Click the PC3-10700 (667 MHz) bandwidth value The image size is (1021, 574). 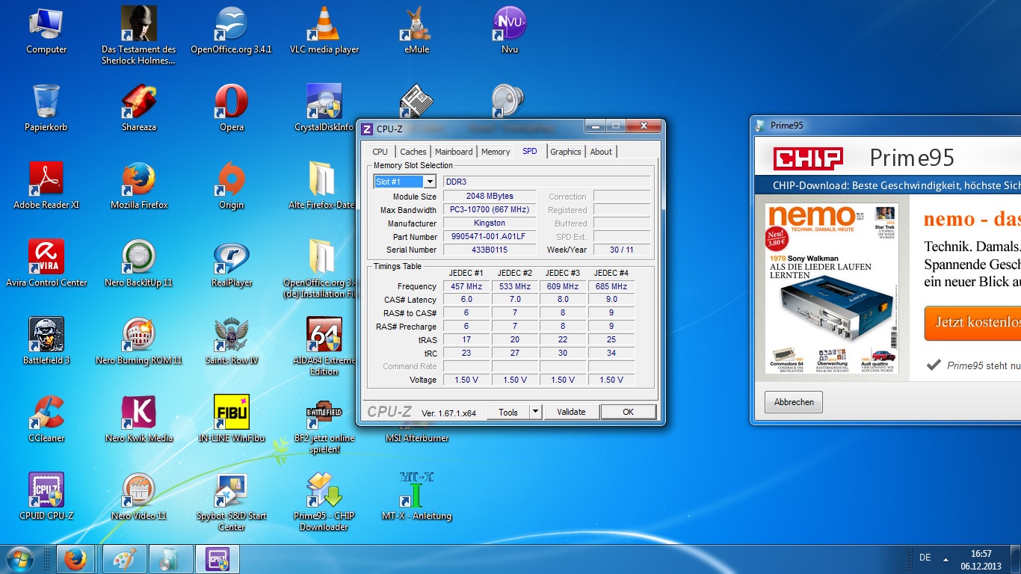[x=490, y=210]
